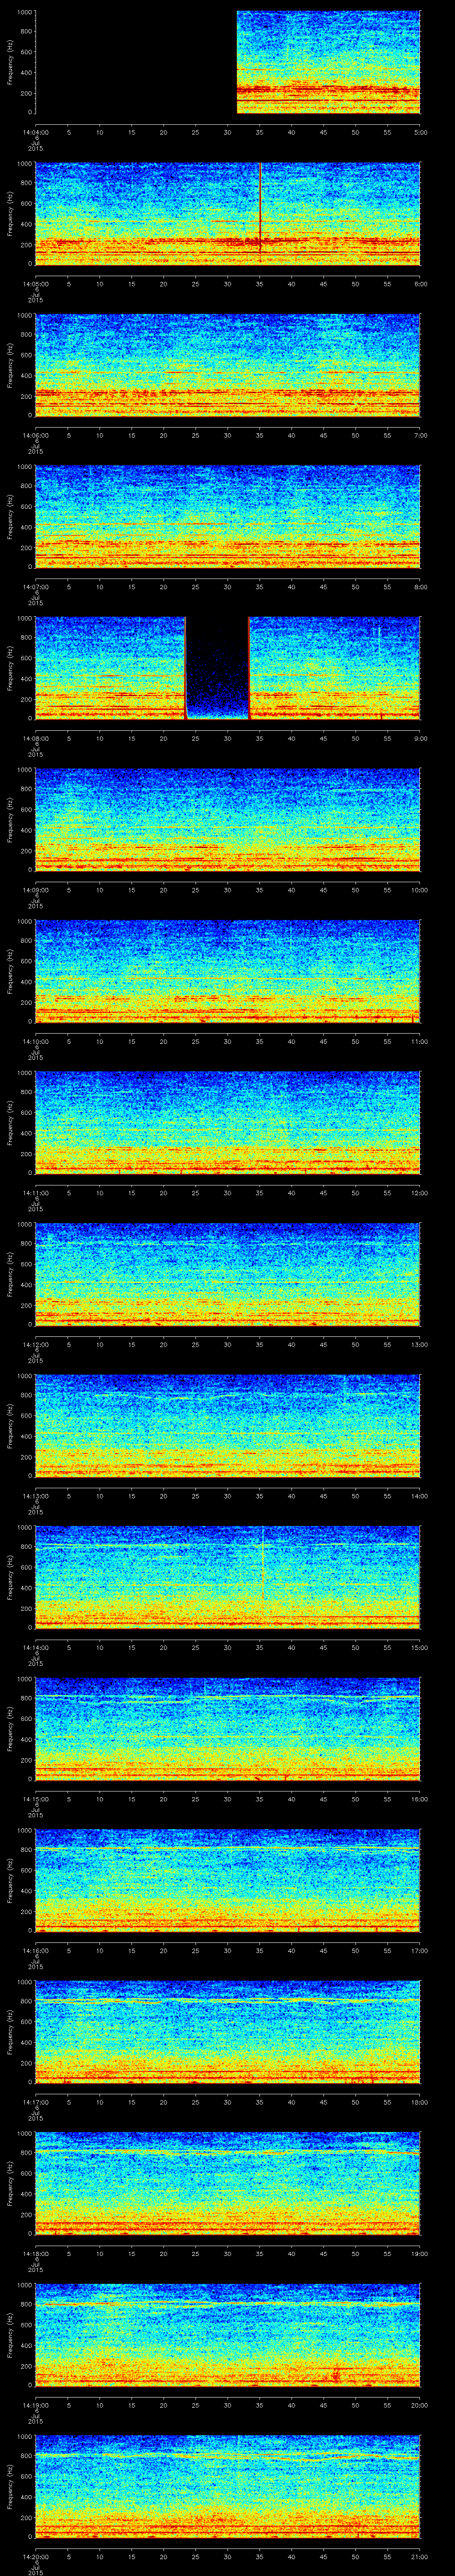Click the 21:00 end time label

tap(419, 2556)
